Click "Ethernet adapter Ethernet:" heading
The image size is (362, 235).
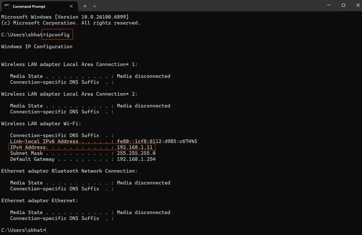point(40,200)
